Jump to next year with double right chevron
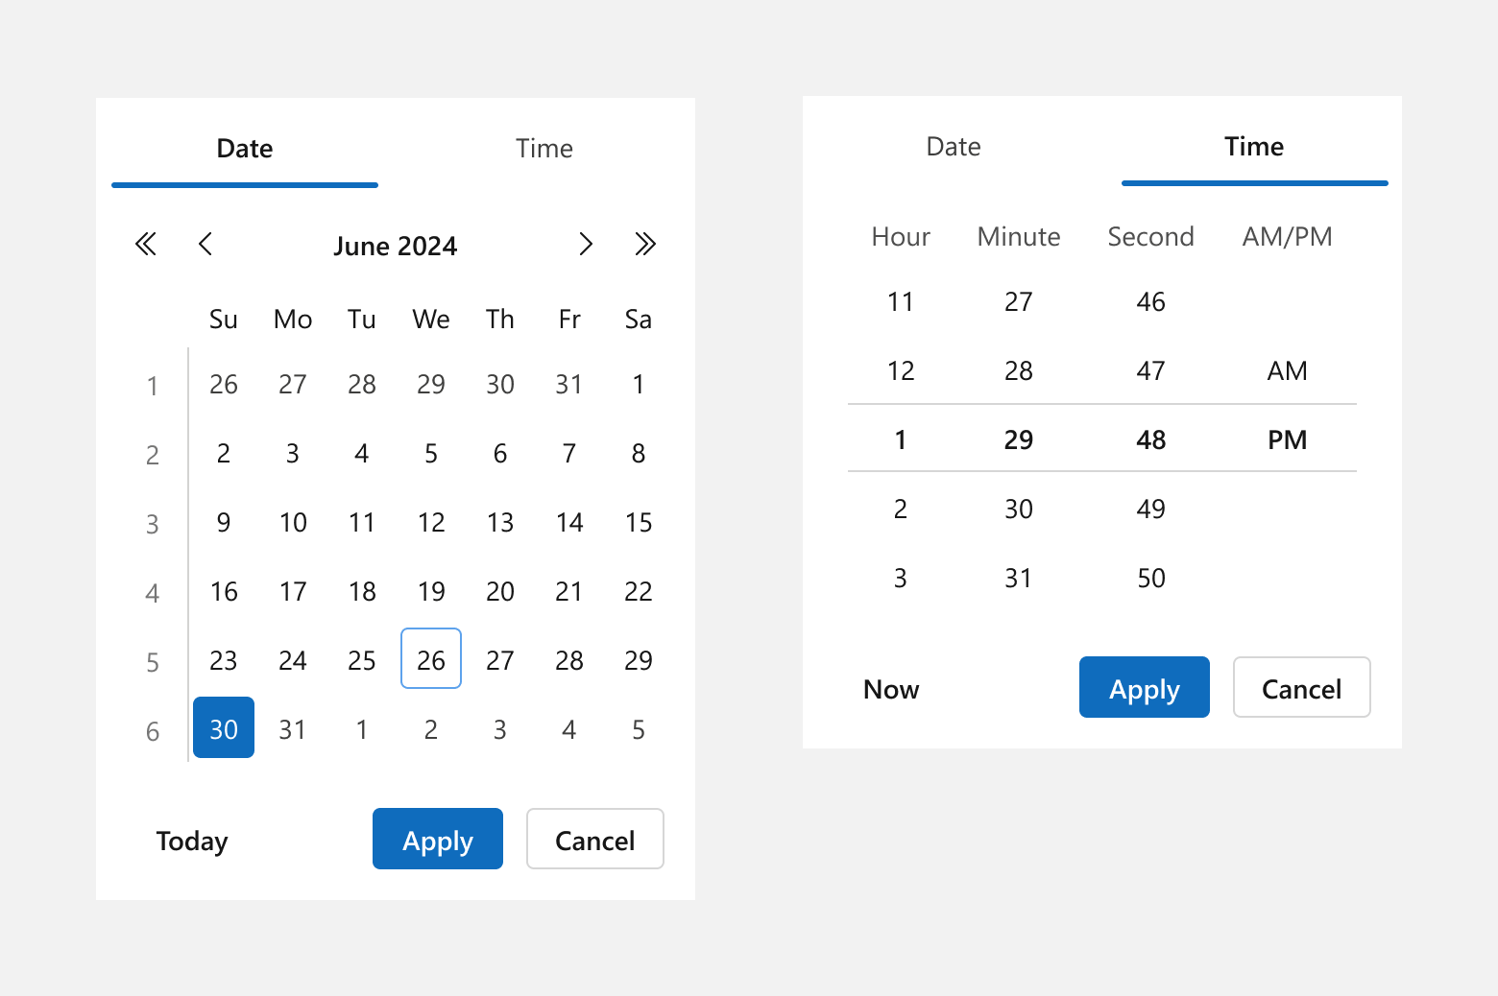The width and height of the screenshot is (1498, 996). click(644, 245)
